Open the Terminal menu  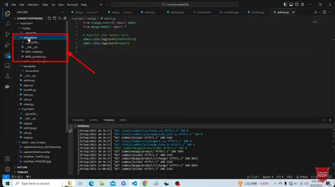click(x=72, y=5)
